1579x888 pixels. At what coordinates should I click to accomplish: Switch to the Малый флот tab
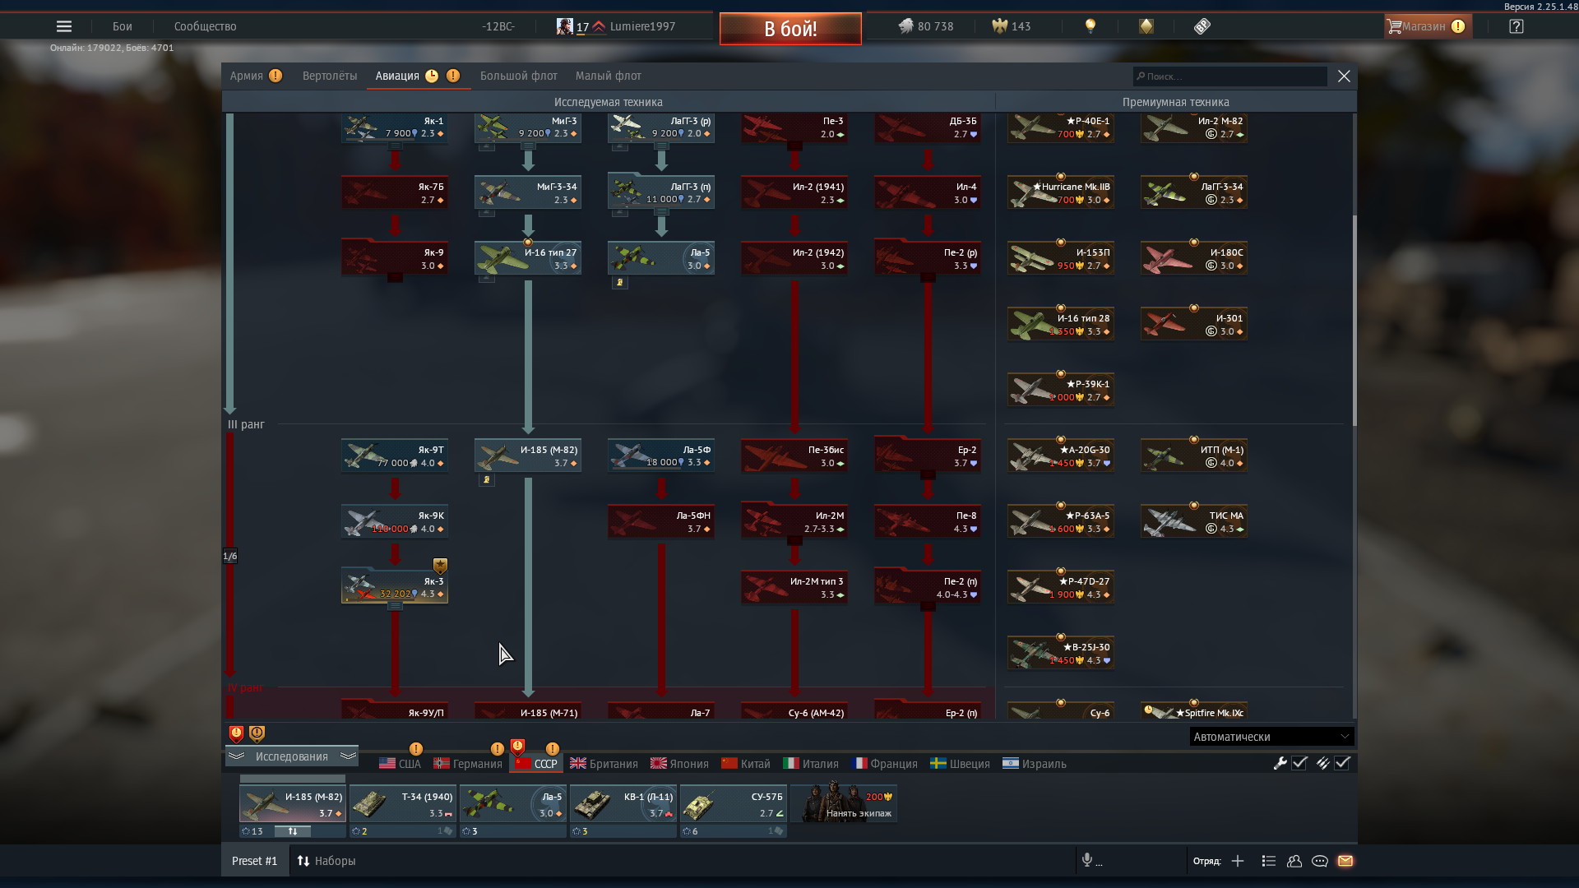609,76
